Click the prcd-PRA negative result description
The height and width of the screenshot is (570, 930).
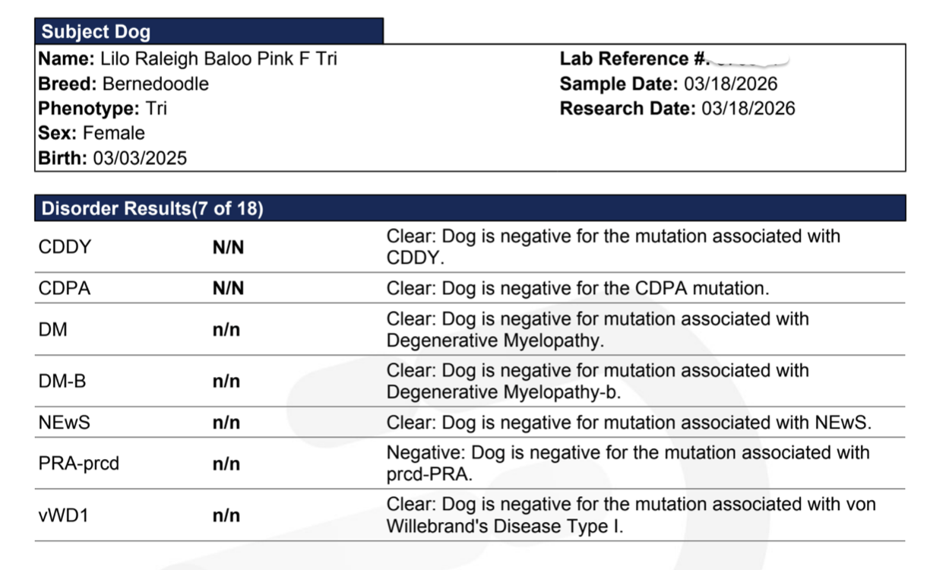tap(628, 464)
